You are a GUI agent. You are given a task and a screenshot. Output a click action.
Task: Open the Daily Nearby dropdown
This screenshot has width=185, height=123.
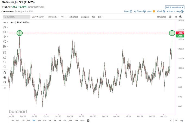(x=39, y=17)
